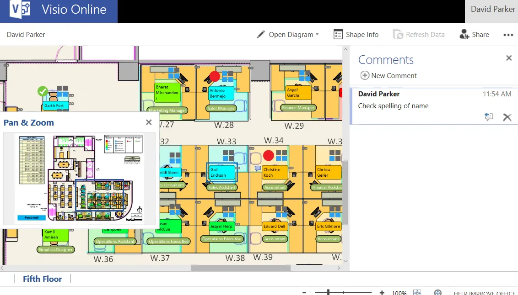Click the W.36 room label
This screenshot has height=295, width=518.
103,259
